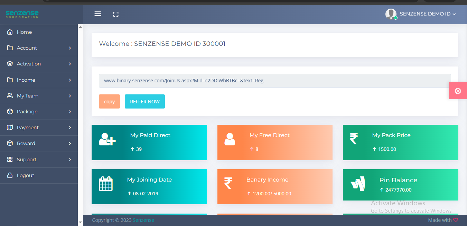Click the My Free Direct card title

pos(270,135)
